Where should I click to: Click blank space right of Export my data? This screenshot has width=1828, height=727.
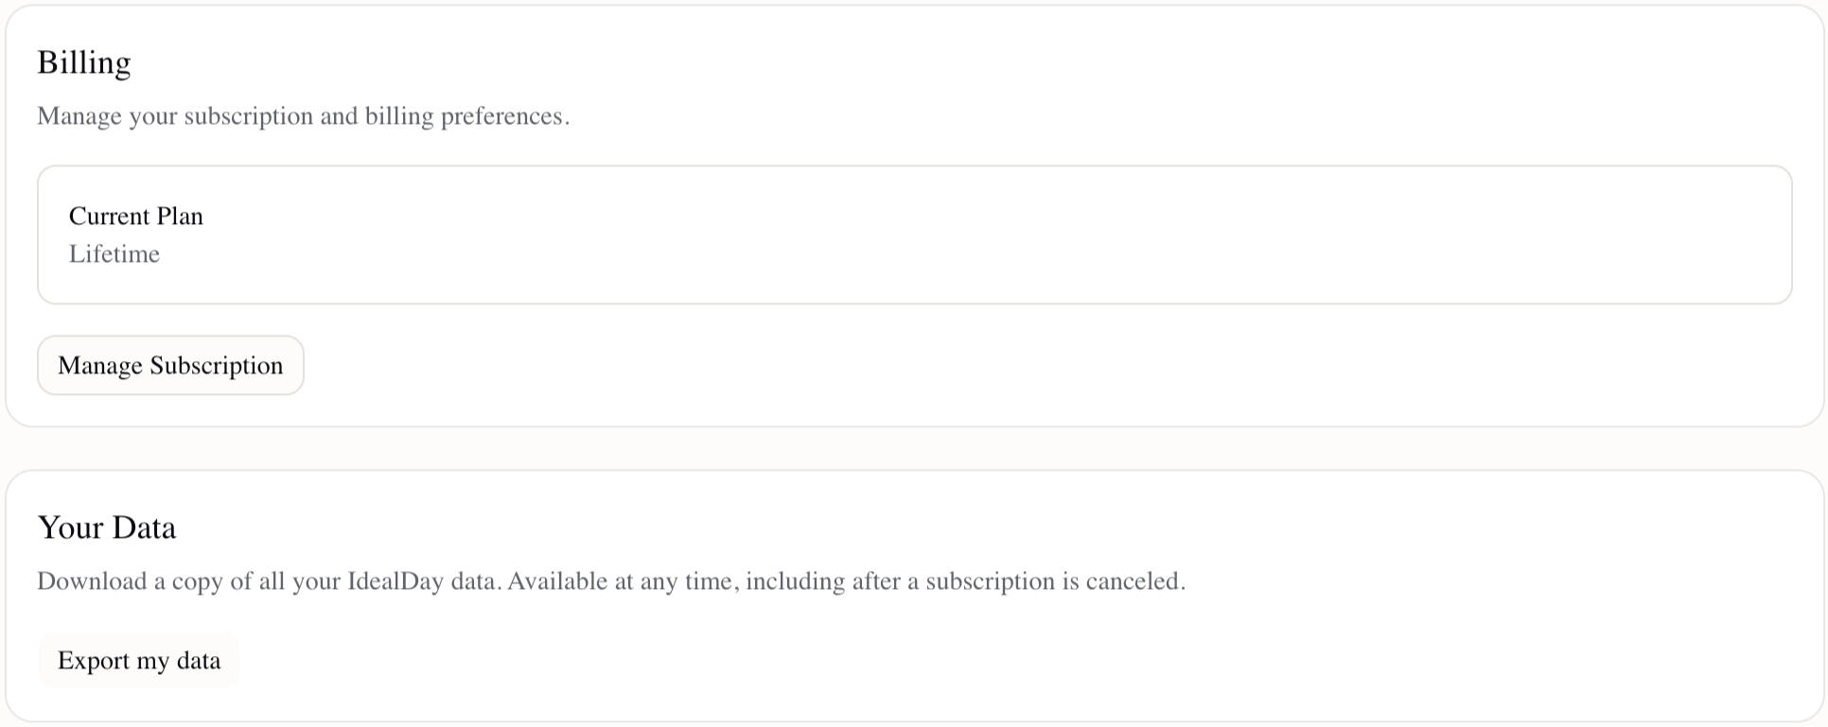852,661
